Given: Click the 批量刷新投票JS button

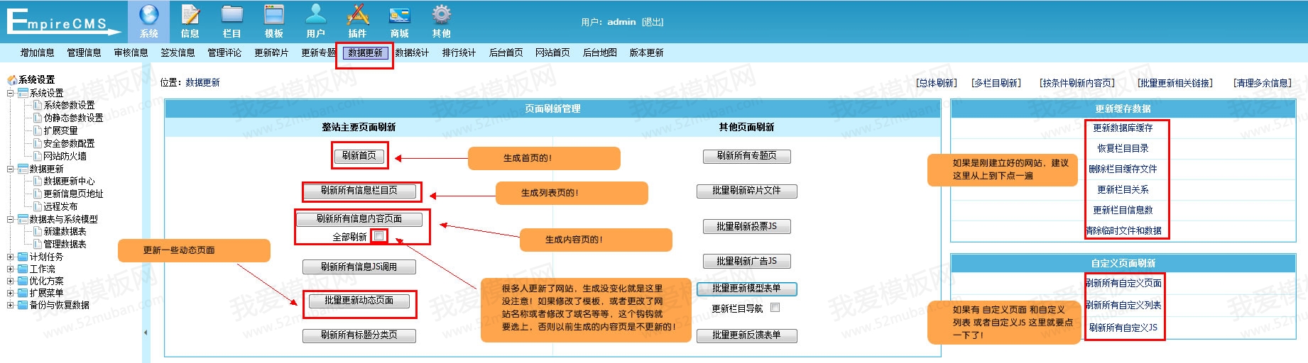Looking at the screenshot, I should pos(746,226).
